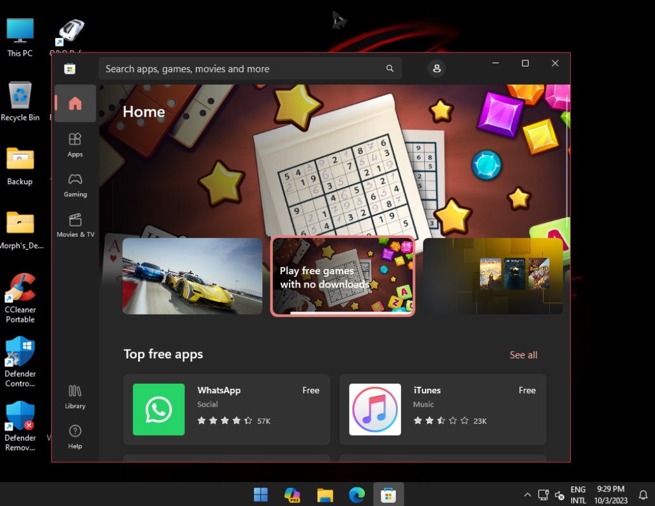The height and width of the screenshot is (506, 655).
Task: Open the car shortcut desktop icon
Action: [x=71, y=32]
